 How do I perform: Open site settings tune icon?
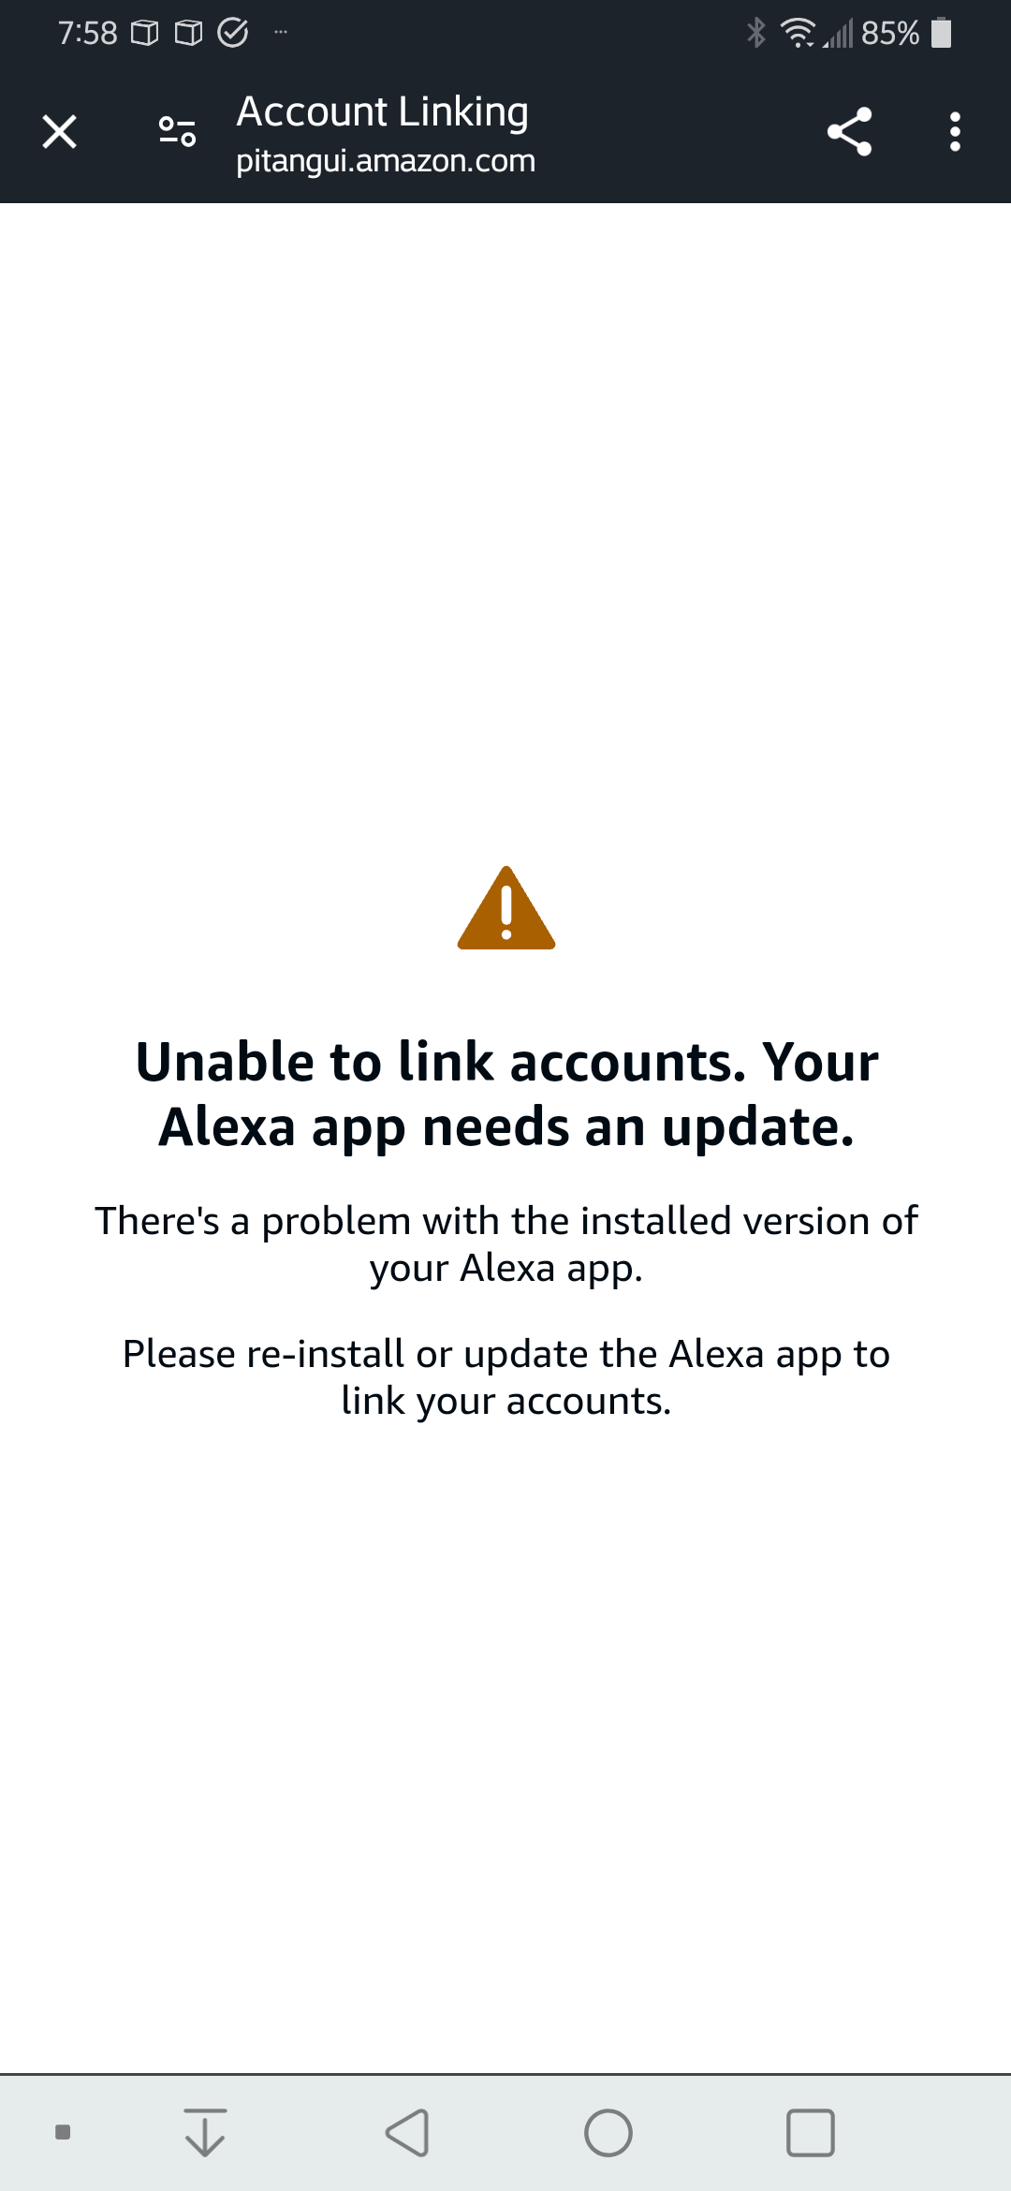pyautogui.click(x=177, y=132)
